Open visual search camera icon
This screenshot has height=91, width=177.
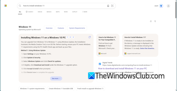pos(112,6)
